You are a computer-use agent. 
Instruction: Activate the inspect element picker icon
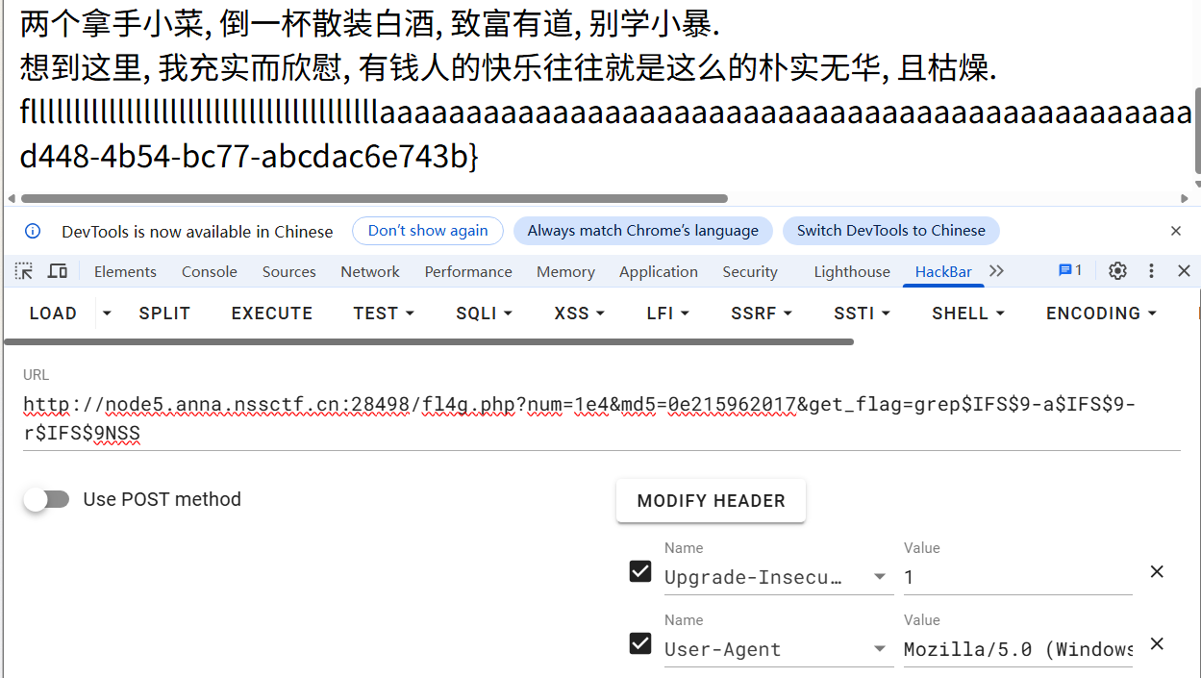(x=24, y=271)
